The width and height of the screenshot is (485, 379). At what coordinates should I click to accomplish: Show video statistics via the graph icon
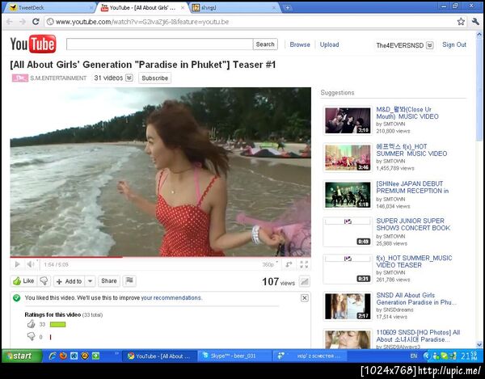305,281
